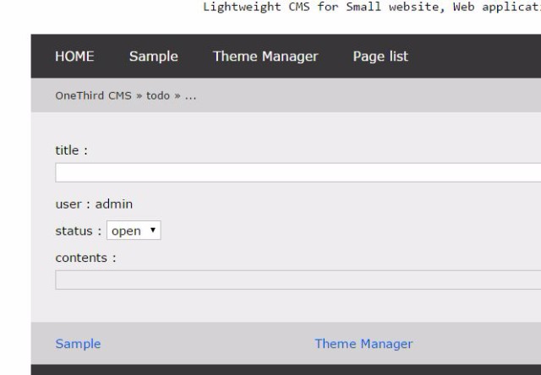Viewport: 541px width, 375px height.
Task: Navigate to the todo breadcrumb
Action: pyautogui.click(x=158, y=95)
